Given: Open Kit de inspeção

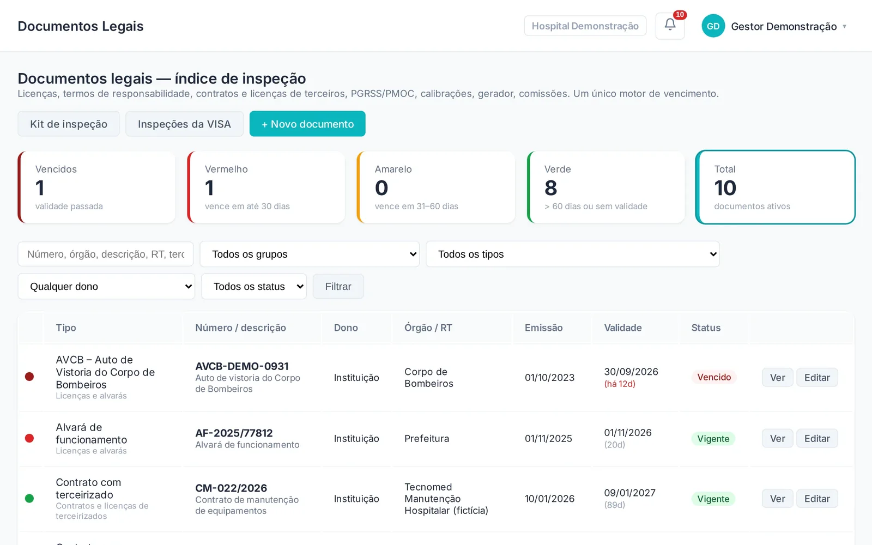Looking at the screenshot, I should tap(69, 124).
